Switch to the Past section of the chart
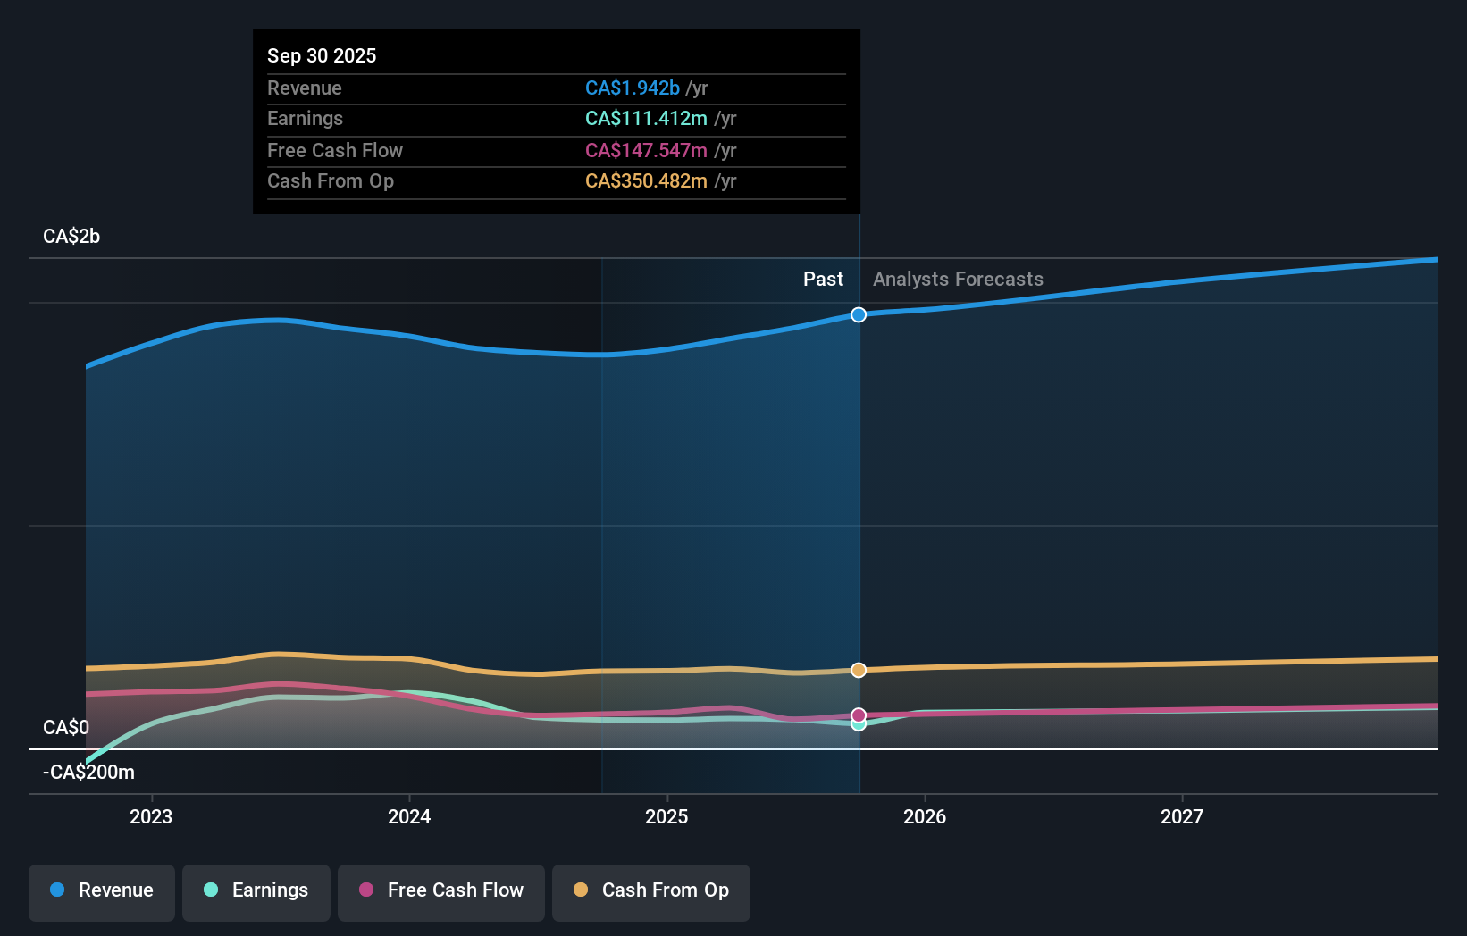Screen dimensions: 1467x936 coord(823,279)
